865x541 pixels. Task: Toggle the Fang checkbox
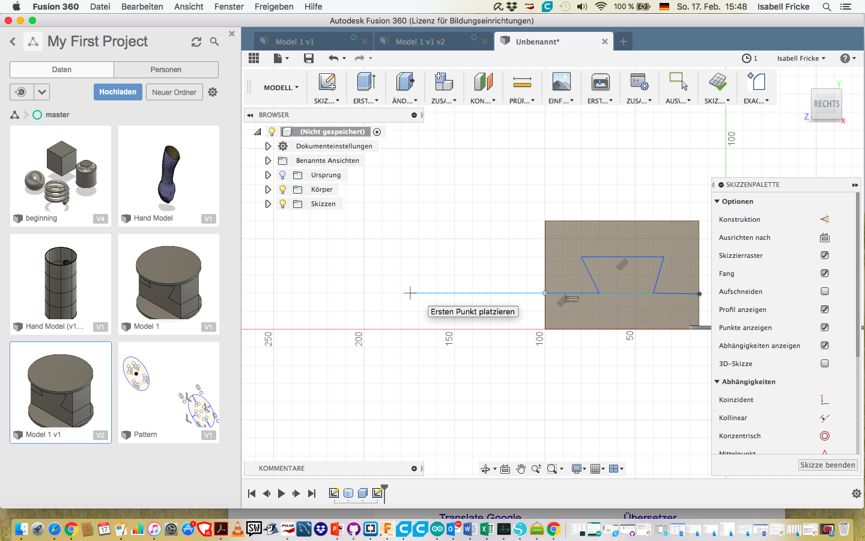pyautogui.click(x=825, y=274)
